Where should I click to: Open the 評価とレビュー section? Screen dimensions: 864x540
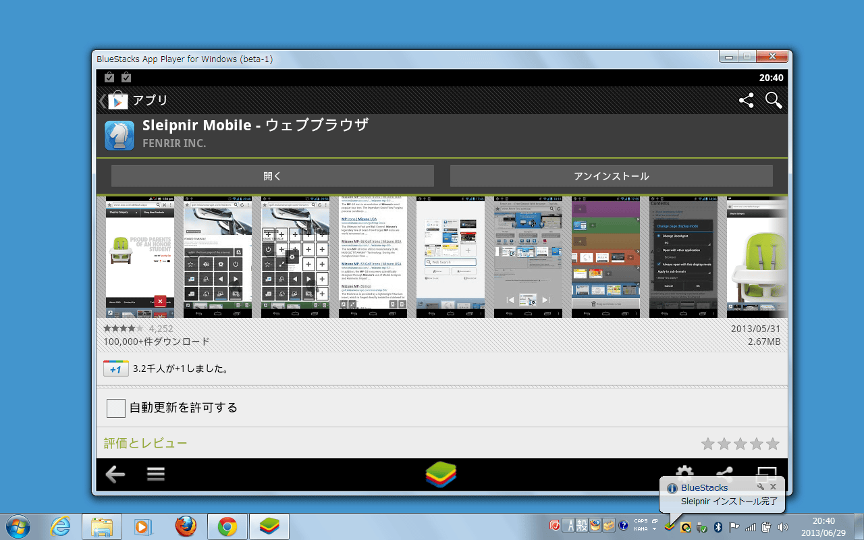point(145,443)
